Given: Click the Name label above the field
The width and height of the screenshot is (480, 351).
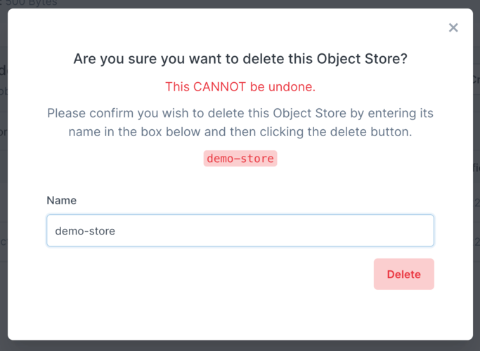Looking at the screenshot, I should tap(62, 201).
